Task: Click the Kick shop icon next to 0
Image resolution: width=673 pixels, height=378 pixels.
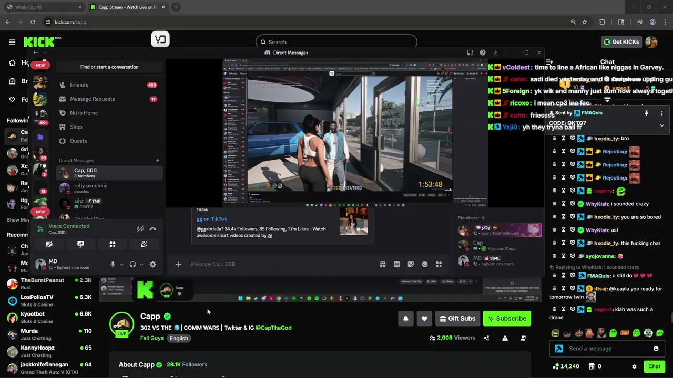Action: tap(592, 366)
